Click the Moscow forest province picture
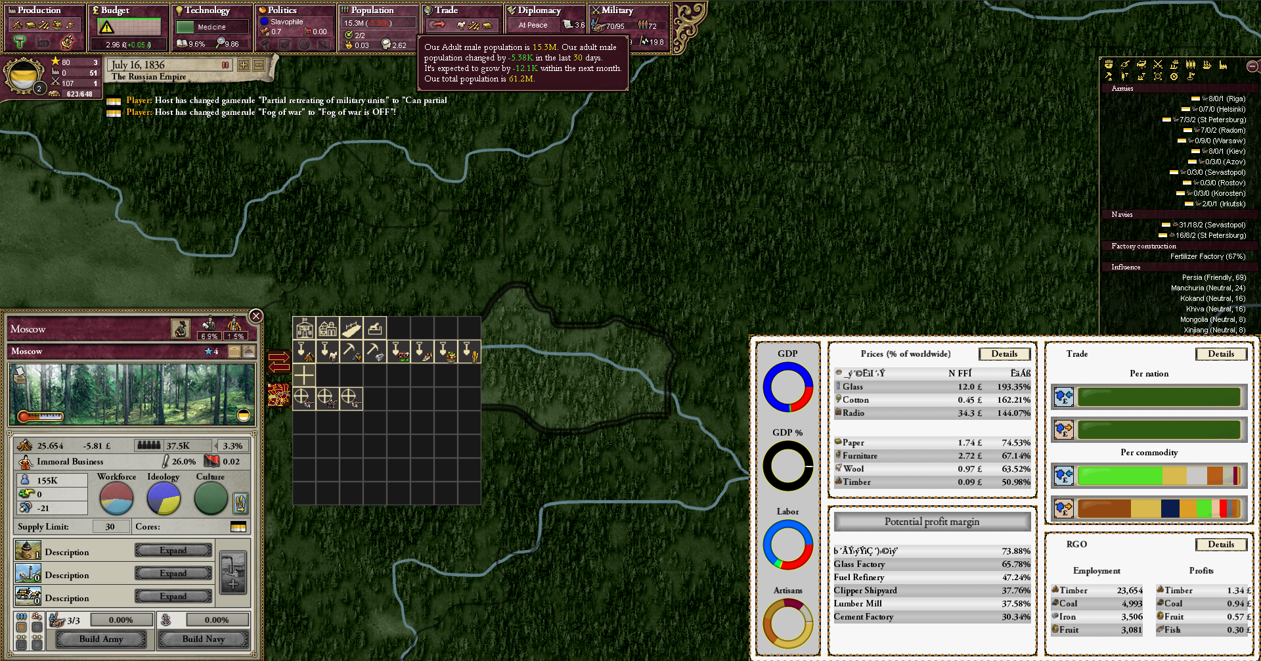The width and height of the screenshot is (1261, 661). (x=132, y=394)
